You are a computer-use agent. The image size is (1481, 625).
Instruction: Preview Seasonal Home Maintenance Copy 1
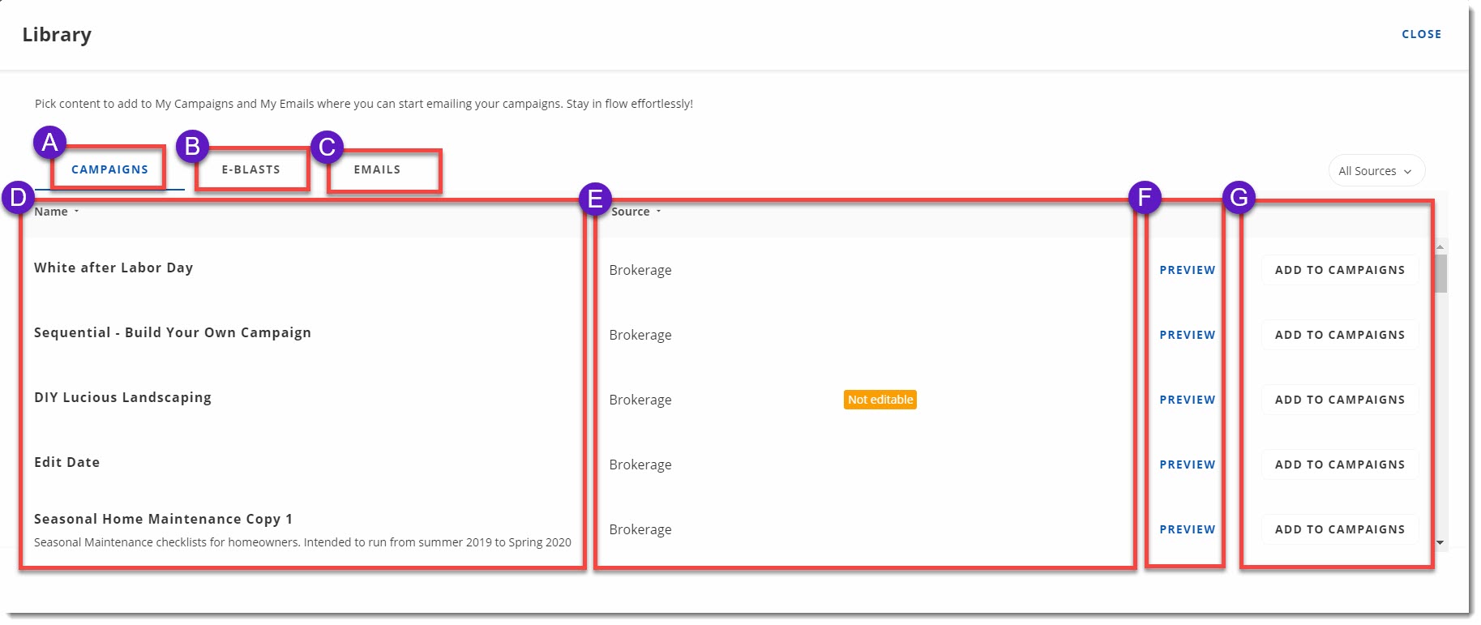(1187, 529)
